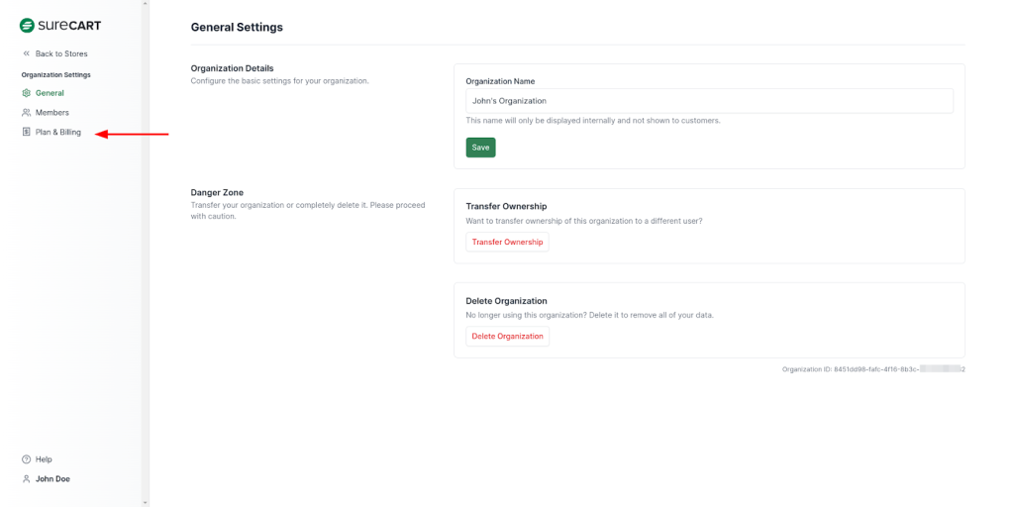Screen dimensions: 1014x507
Task: Focus the Organization Name input field
Action: (x=709, y=101)
